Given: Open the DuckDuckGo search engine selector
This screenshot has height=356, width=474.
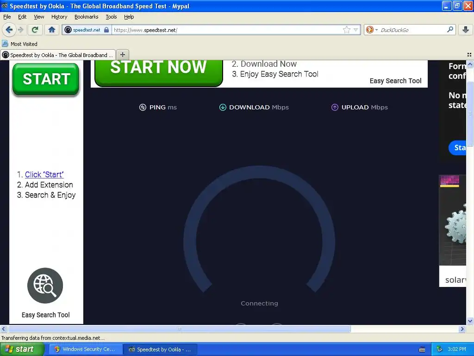Looking at the screenshot, I should click(372, 30).
